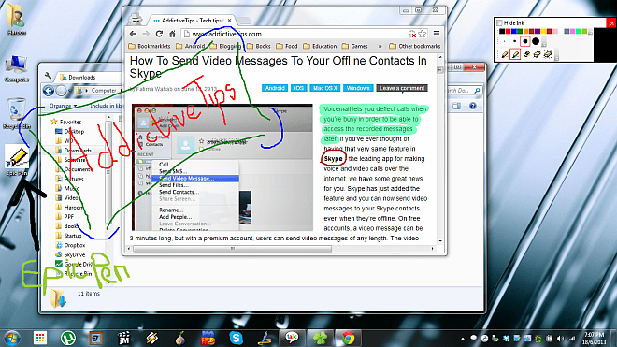This screenshot has height=347, width=617.
Task: Open the Windows tag link
Action: (358, 88)
